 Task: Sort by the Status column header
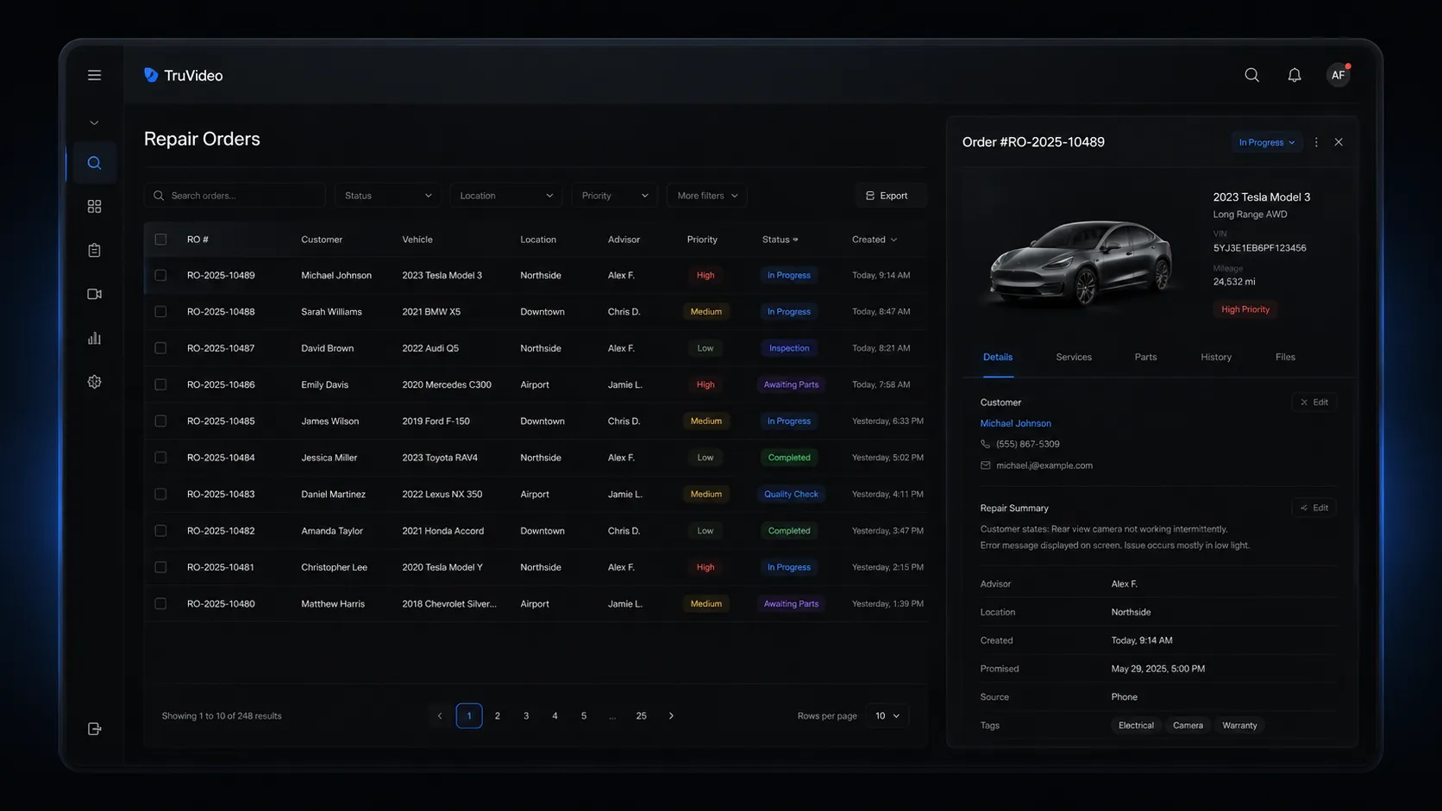780,240
